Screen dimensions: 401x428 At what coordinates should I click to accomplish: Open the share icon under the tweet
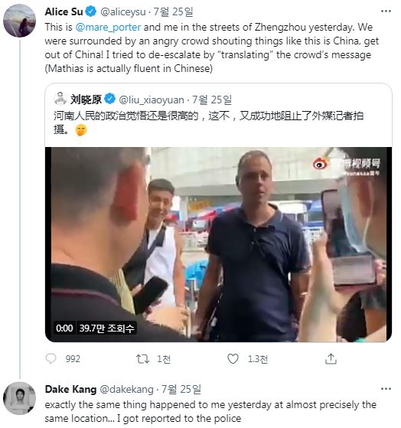(x=331, y=358)
